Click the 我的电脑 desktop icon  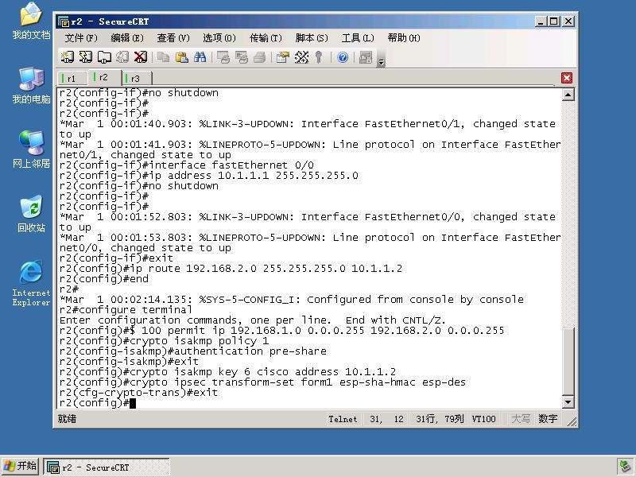31,86
